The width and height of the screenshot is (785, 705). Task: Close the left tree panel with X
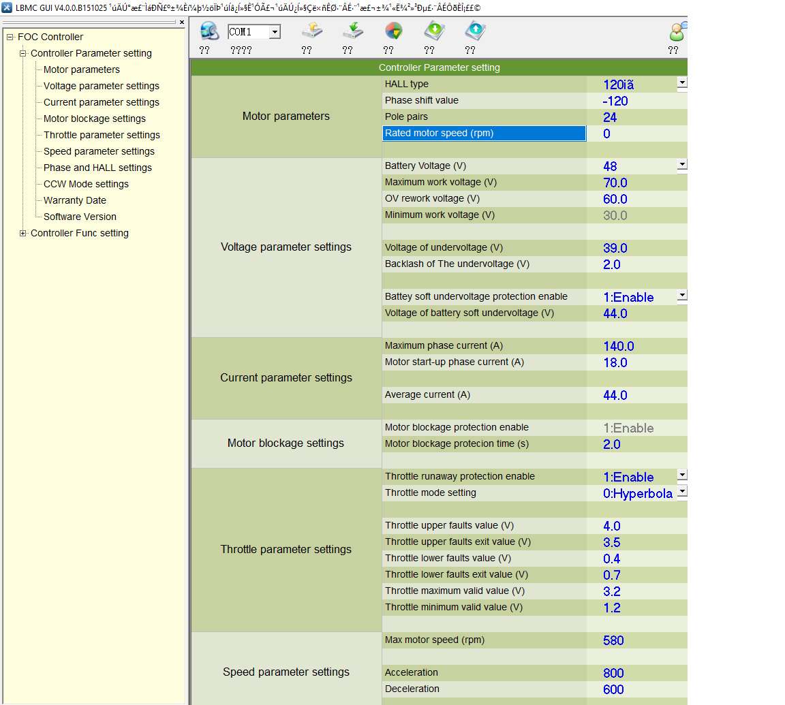pos(182,22)
